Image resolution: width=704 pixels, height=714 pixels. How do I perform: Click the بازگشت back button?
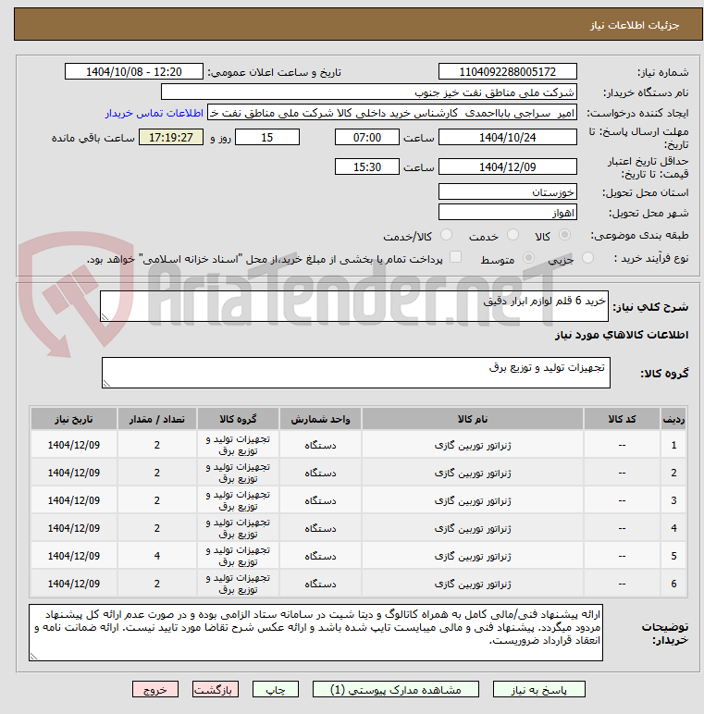[215, 689]
